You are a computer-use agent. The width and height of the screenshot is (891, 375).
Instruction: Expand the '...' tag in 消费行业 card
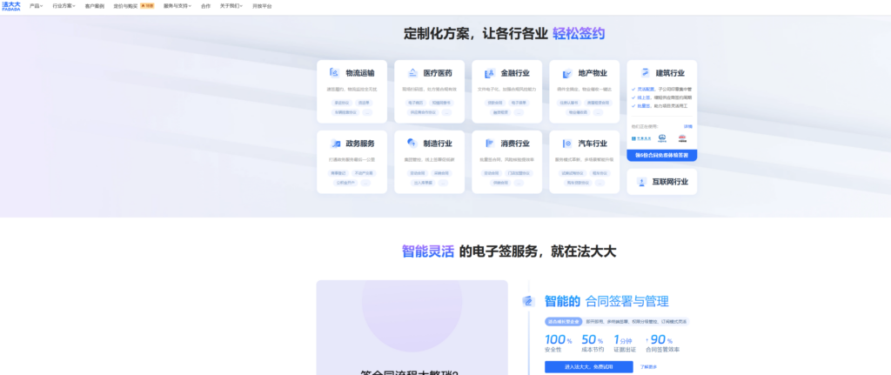tap(519, 183)
